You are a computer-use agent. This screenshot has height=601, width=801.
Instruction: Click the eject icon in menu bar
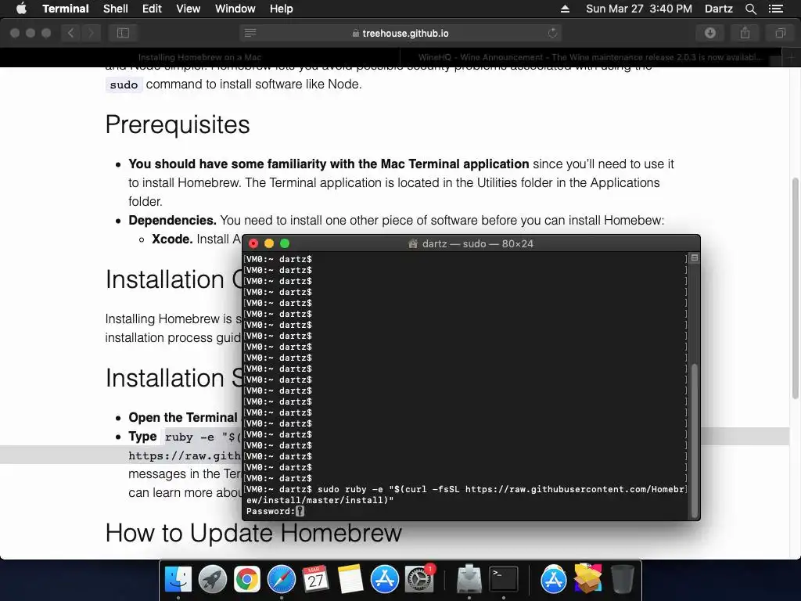(x=565, y=9)
